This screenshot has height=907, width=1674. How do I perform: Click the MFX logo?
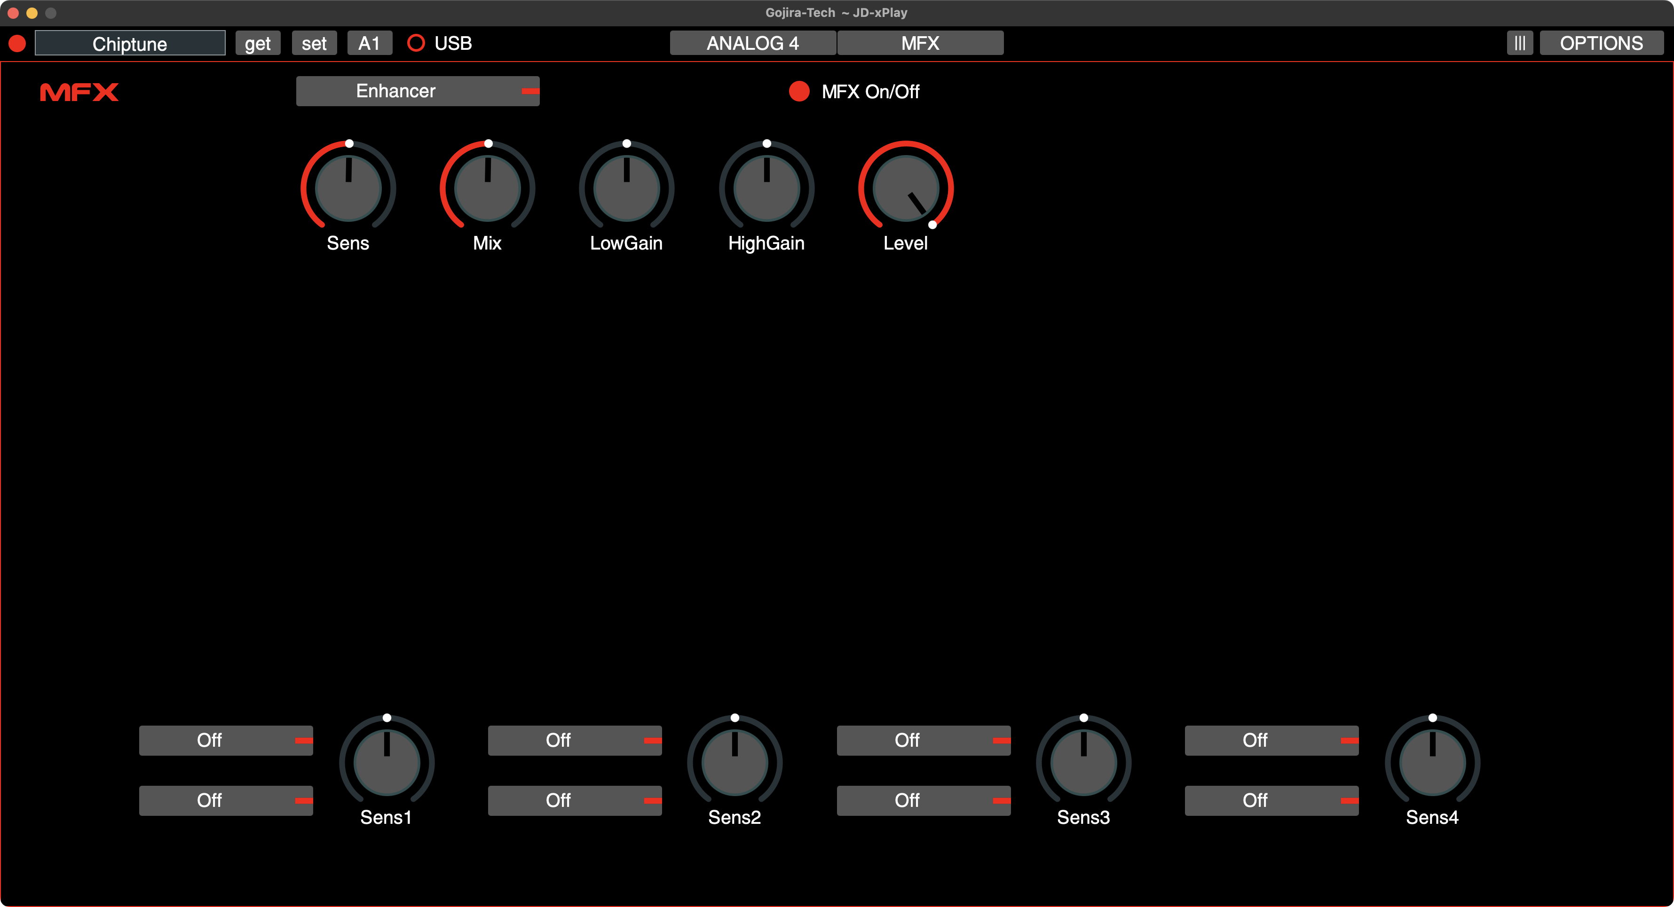79,92
